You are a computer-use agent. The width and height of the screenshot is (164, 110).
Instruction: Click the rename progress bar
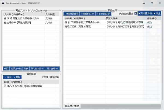point(121,106)
